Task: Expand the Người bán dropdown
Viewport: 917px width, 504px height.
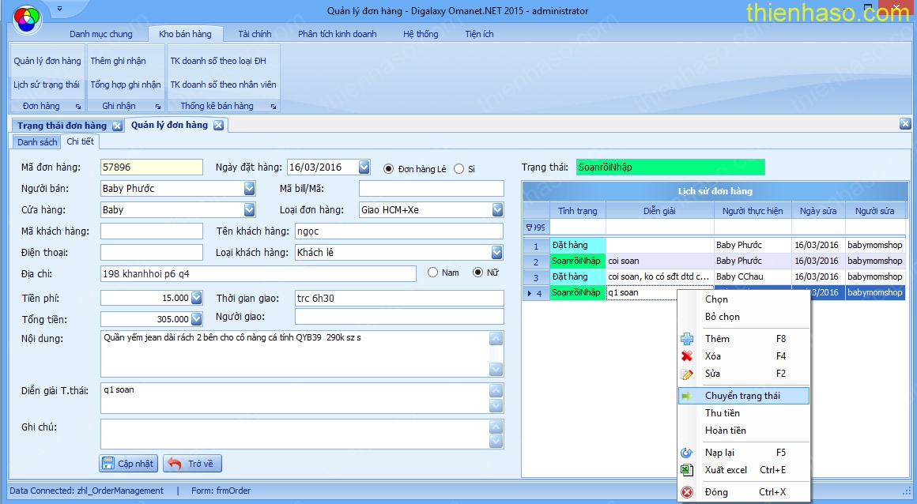Action: click(250, 189)
